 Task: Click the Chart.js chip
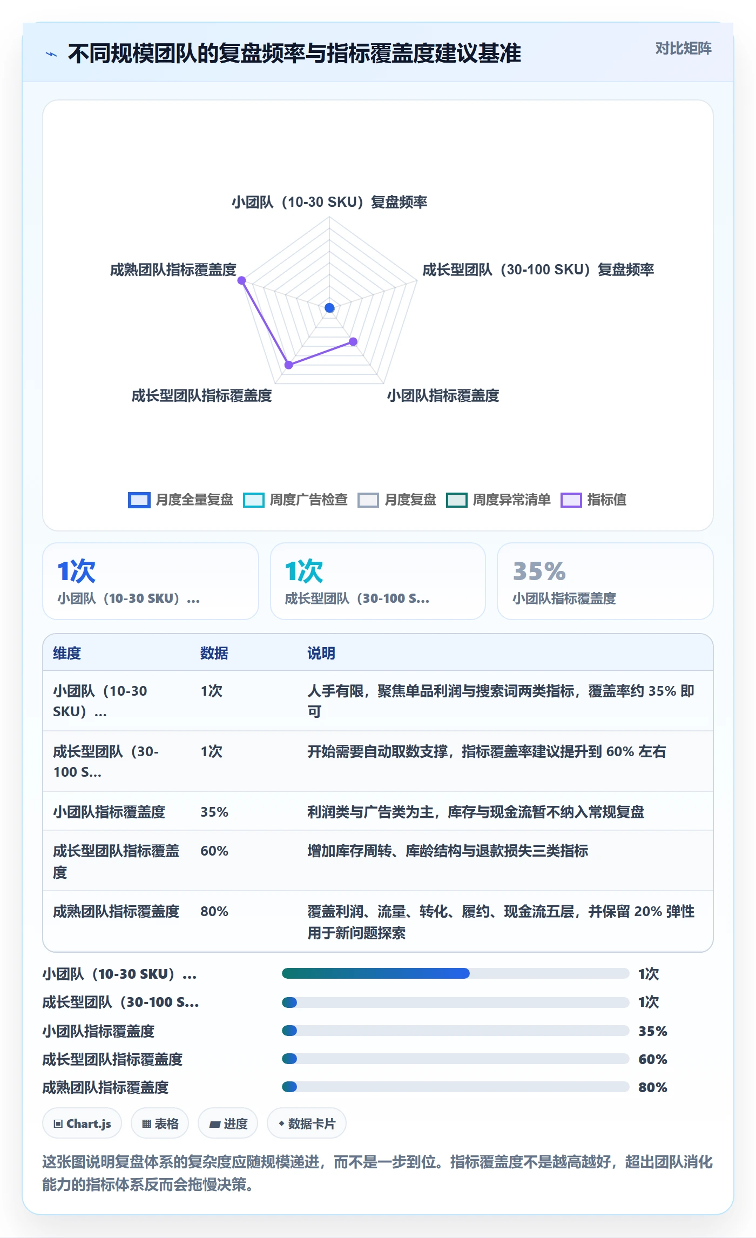[x=82, y=1123]
